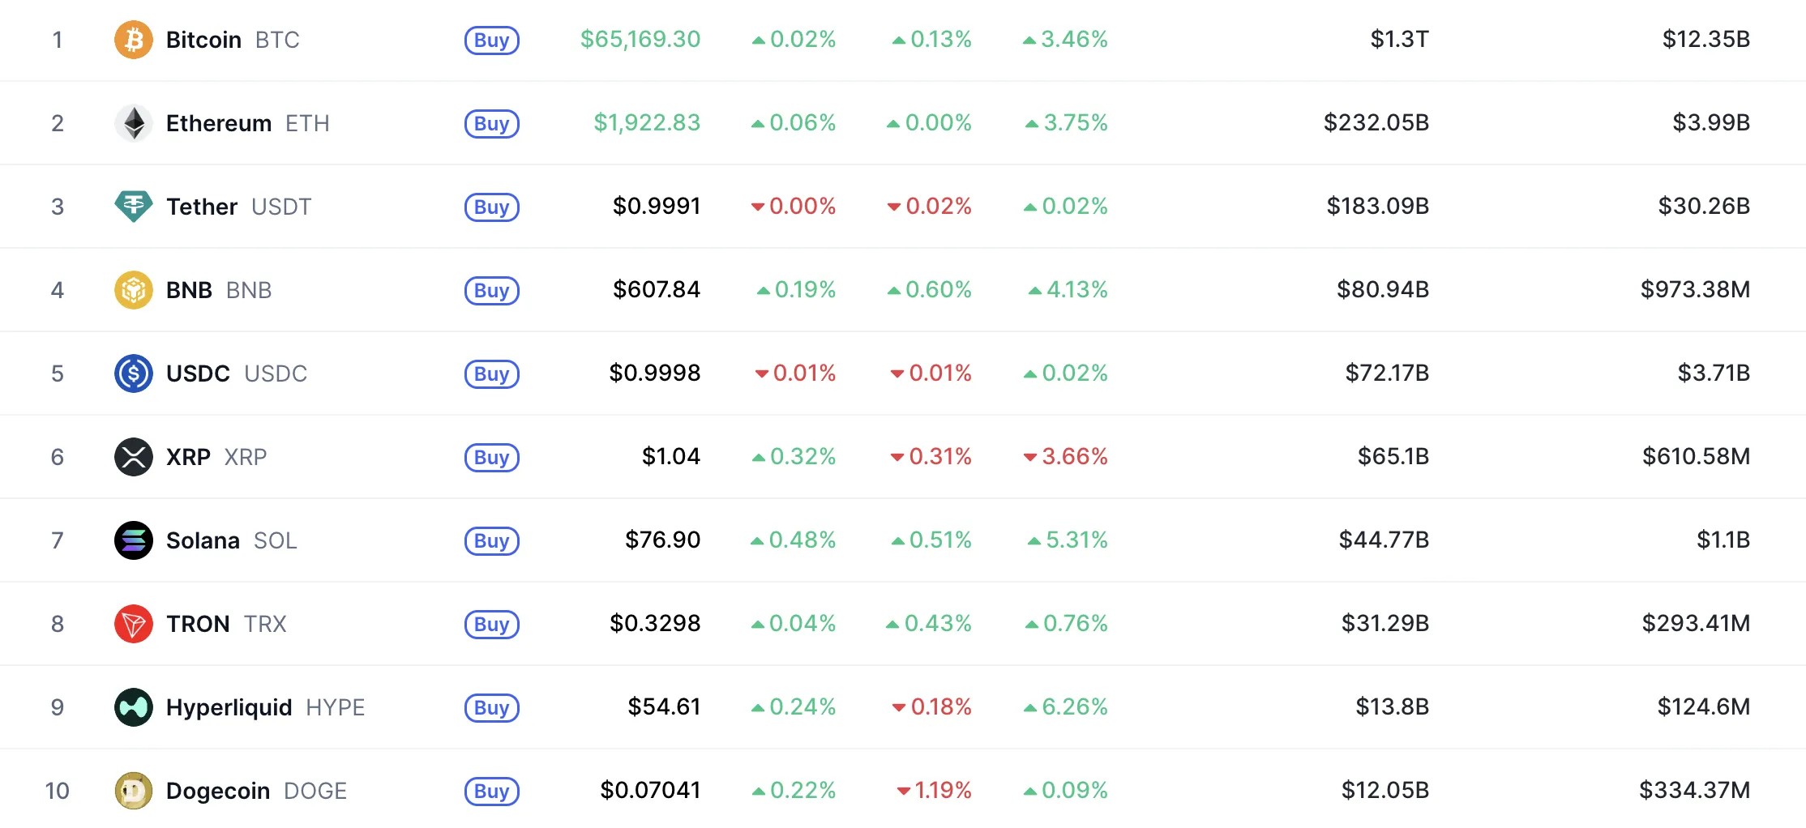Click the BNB yellow logo icon
The width and height of the screenshot is (1806, 828).
134,290
